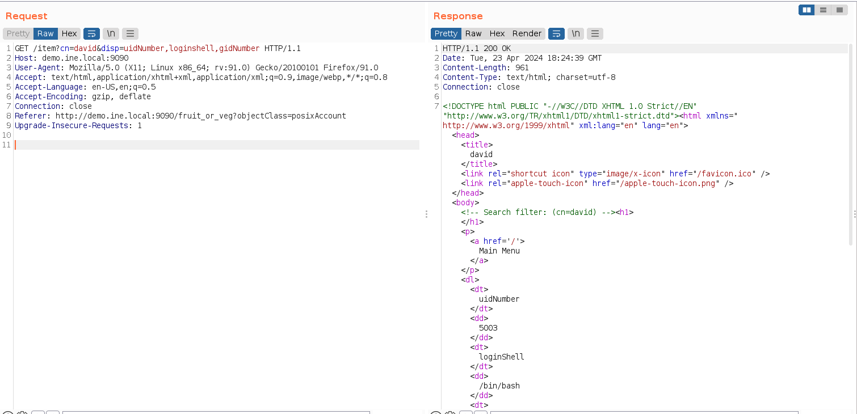Screen dimensions: 857x414
Task: Toggle word wrap in Request panel
Action: 91,33
